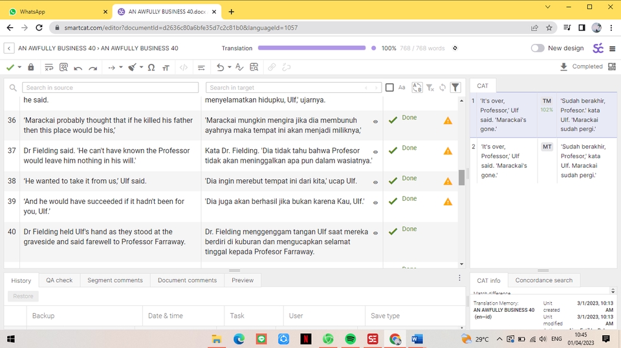Click the translation progress bar
Screen dimensions: 621x348
click(312, 48)
